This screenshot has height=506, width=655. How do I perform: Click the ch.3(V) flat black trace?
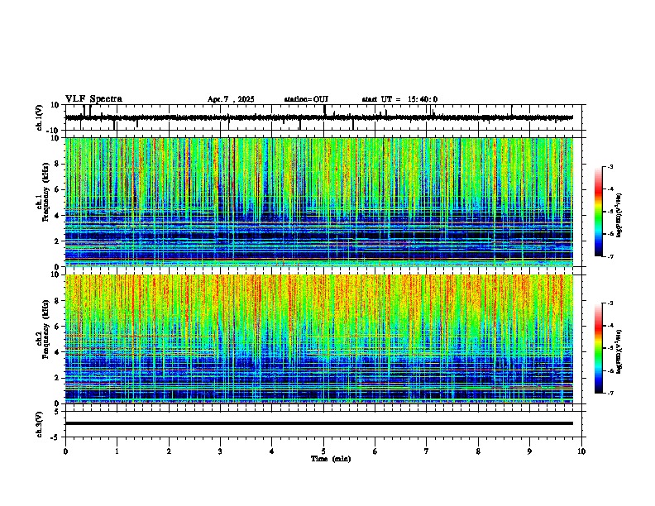319,423
